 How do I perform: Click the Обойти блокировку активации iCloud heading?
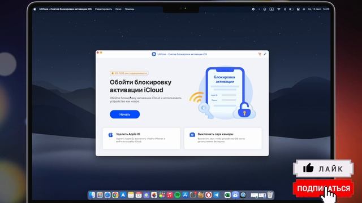[140, 86]
